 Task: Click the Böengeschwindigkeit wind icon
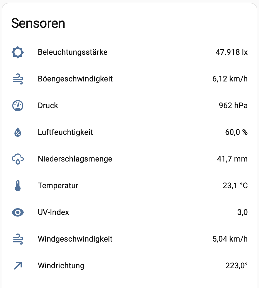(18, 79)
